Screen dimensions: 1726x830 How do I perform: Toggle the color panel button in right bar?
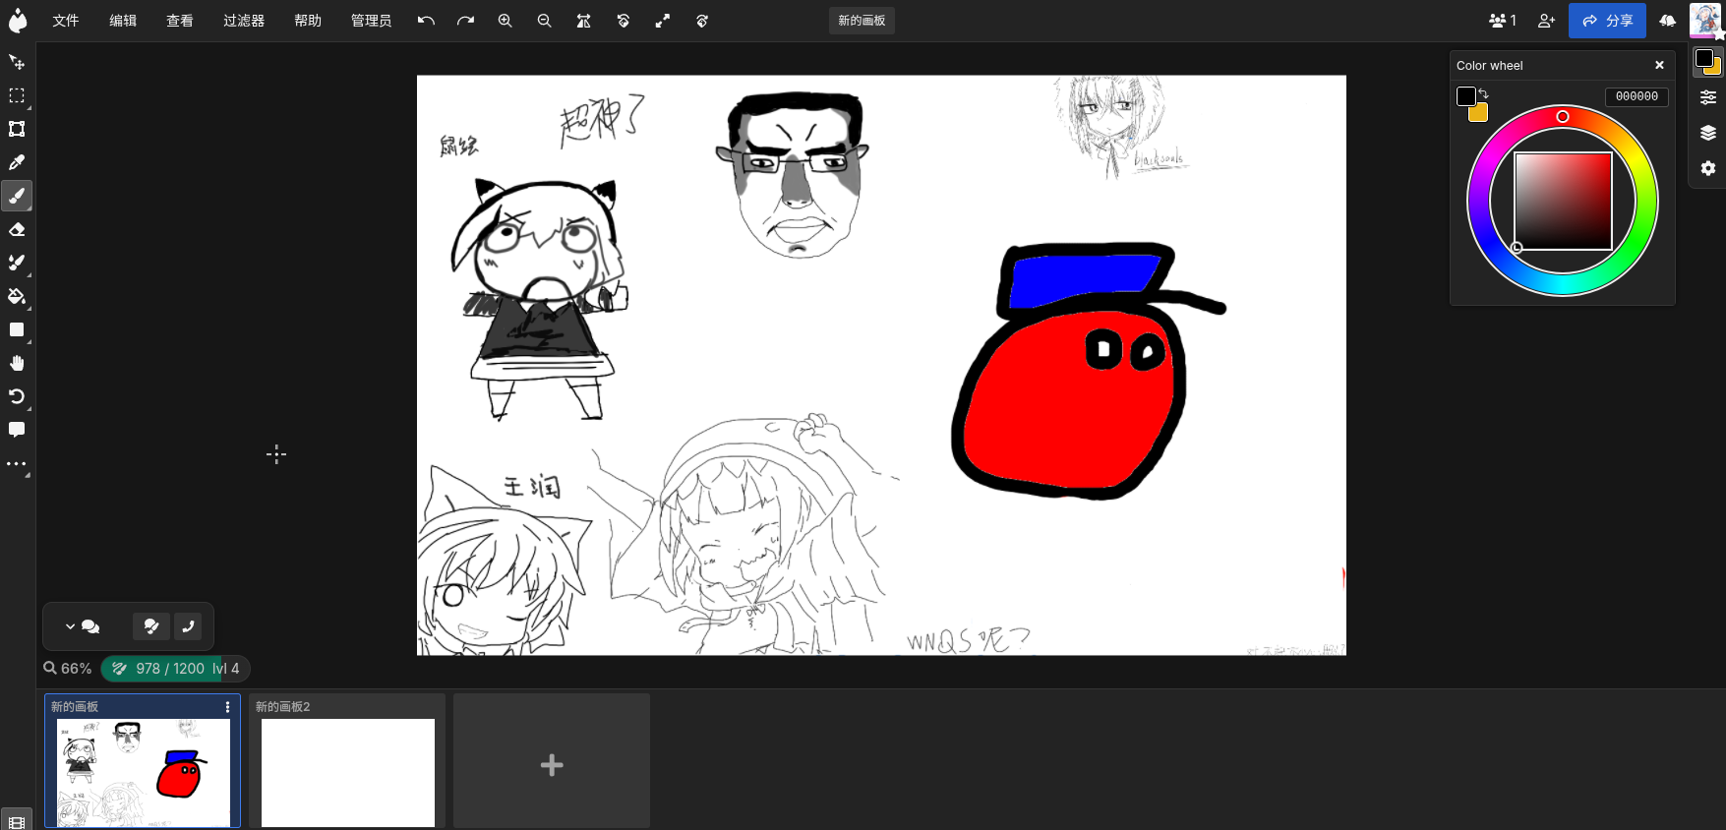point(1707,62)
